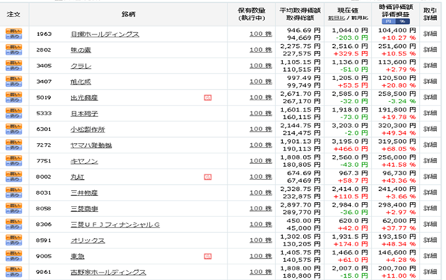Open 詳細 for ヤマハ発動機 row
446x280 pixels.
430,145
